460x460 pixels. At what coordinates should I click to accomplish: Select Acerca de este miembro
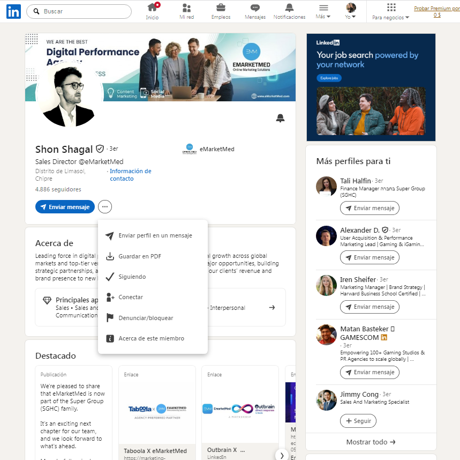pos(153,338)
